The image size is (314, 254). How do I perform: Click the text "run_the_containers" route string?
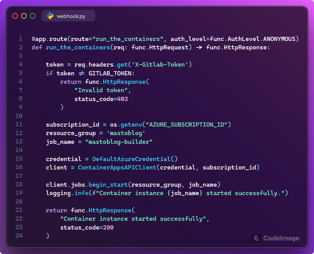click(128, 39)
